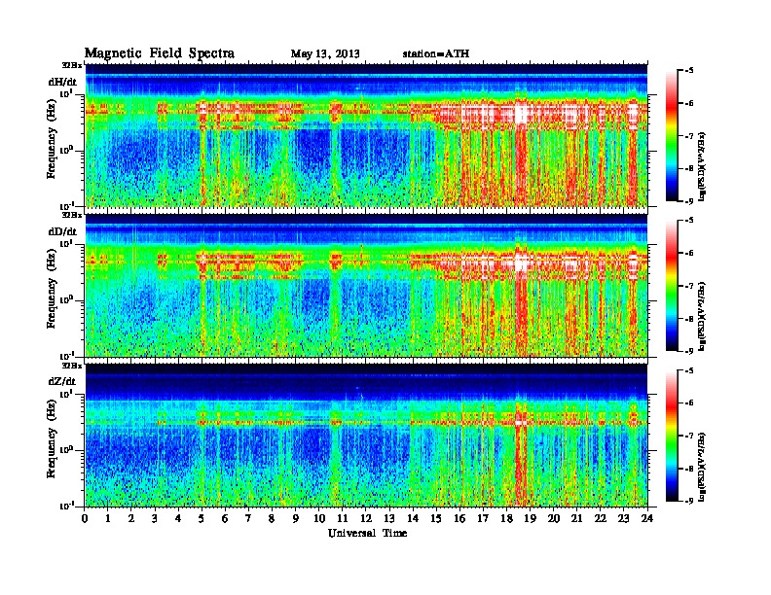
Task: Click the hour 9 tick label
Action: (x=296, y=518)
